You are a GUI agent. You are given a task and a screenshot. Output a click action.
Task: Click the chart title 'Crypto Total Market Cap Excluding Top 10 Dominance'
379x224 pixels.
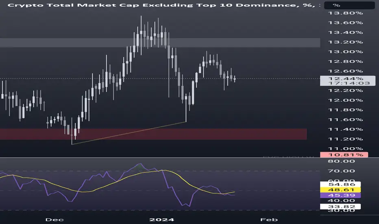click(x=152, y=5)
